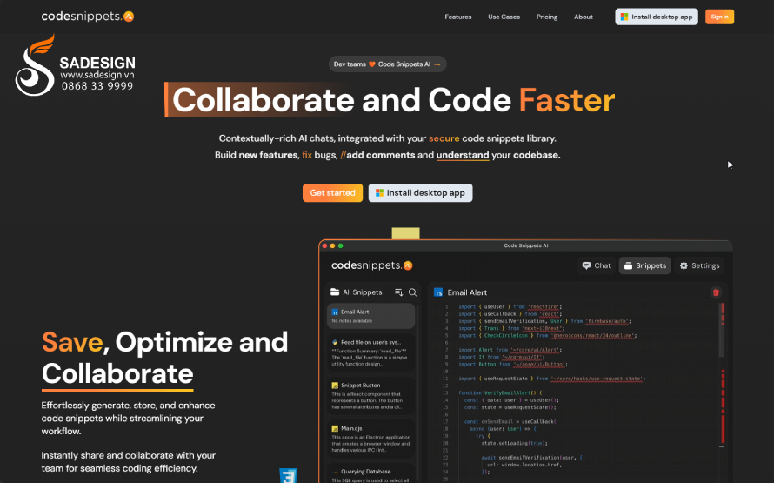This screenshot has height=483, width=774.
Task: Select the Snippets tab in app preview
Action: 644,265
